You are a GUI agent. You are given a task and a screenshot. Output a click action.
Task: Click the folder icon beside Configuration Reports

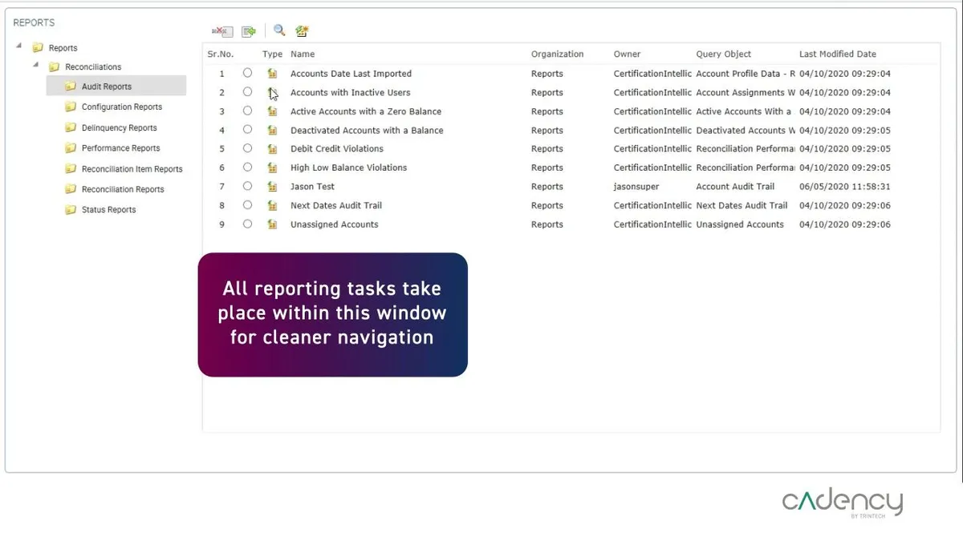71,107
